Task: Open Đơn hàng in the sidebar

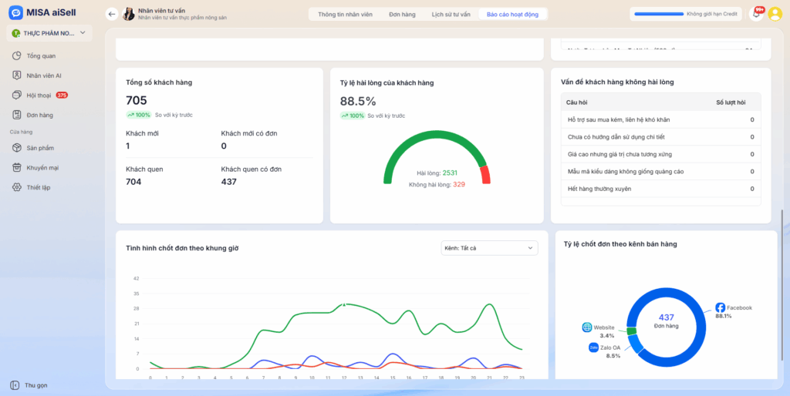Action: point(39,116)
